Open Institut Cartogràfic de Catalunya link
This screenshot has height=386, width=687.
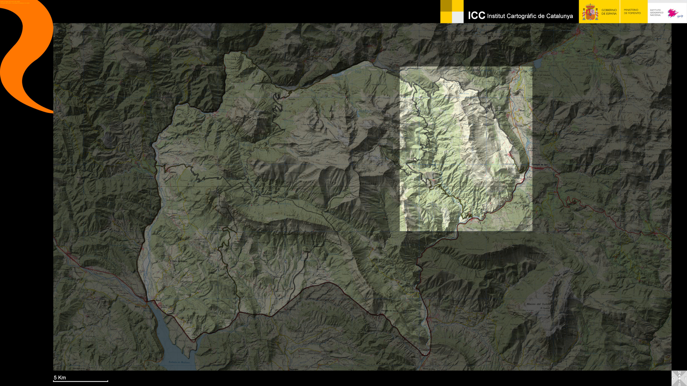point(520,16)
